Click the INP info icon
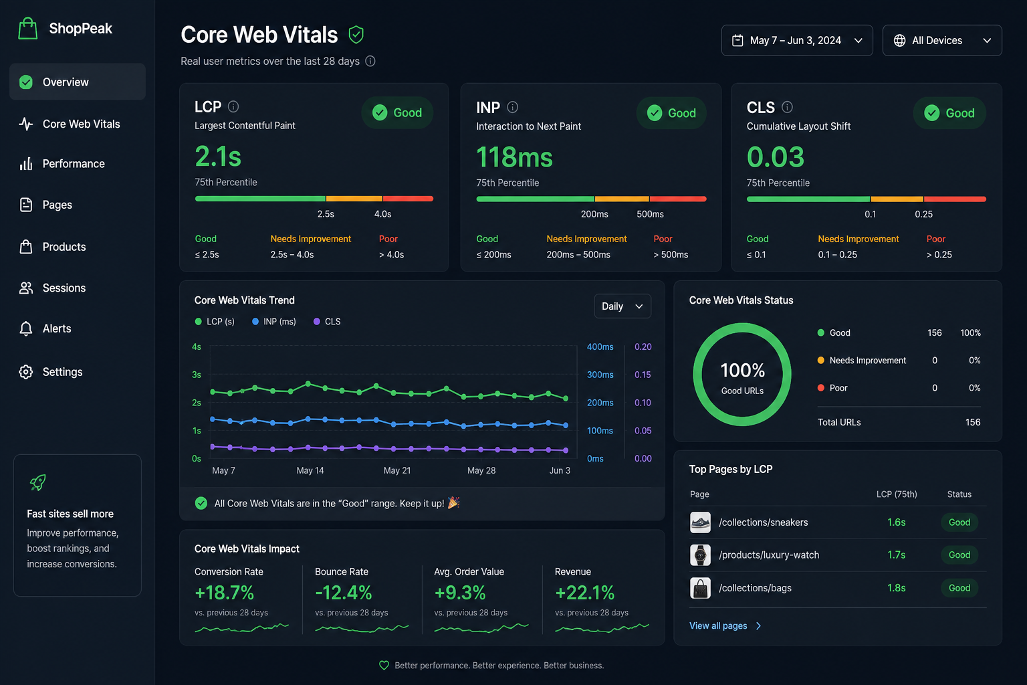This screenshot has width=1027, height=685. click(513, 107)
